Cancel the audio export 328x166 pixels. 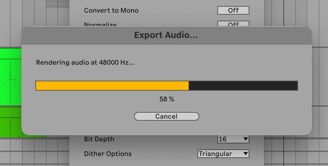click(x=166, y=116)
